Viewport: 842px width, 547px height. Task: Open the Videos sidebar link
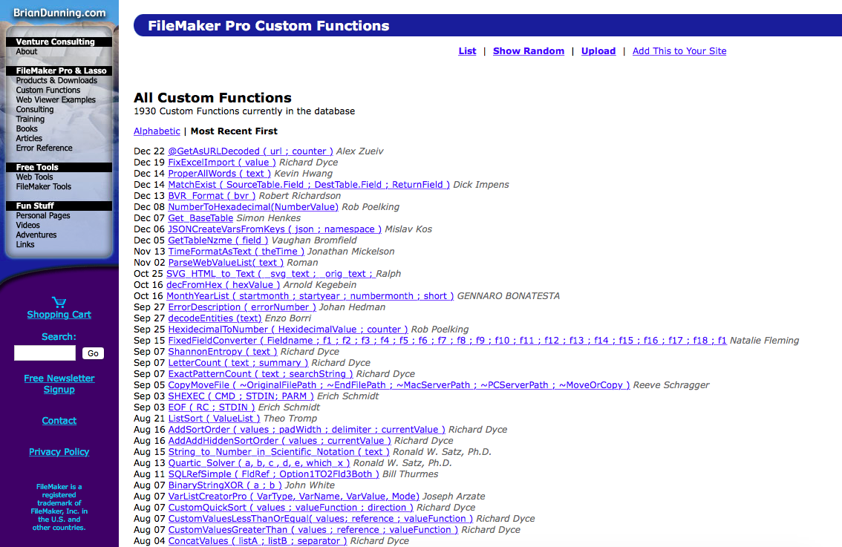point(27,226)
